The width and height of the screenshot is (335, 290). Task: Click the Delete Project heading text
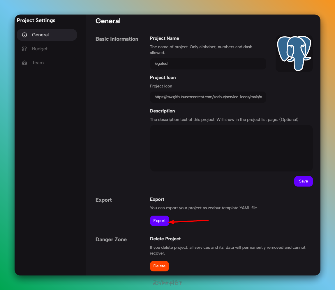click(x=165, y=239)
